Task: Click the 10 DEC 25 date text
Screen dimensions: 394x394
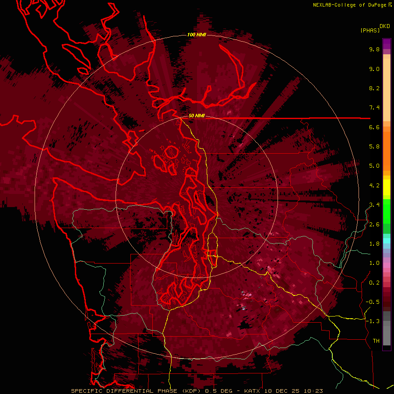Action: pyautogui.click(x=282, y=391)
